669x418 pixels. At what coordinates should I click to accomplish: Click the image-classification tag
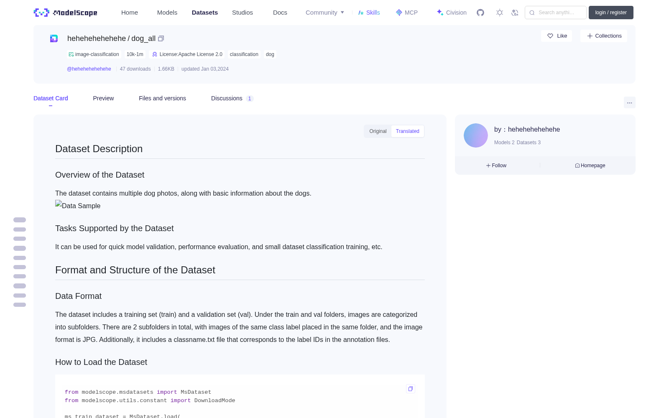pos(94,54)
